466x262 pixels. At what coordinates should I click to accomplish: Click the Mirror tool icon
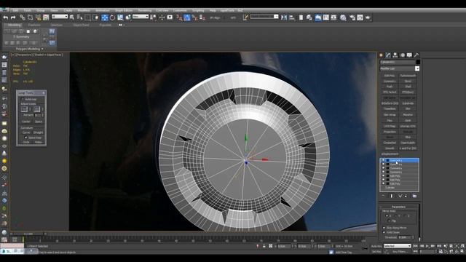(x=284, y=17)
